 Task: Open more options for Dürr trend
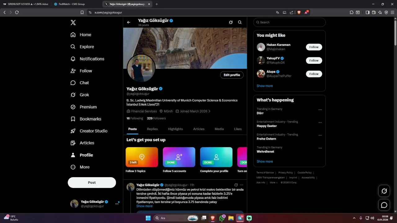(x=320, y=110)
